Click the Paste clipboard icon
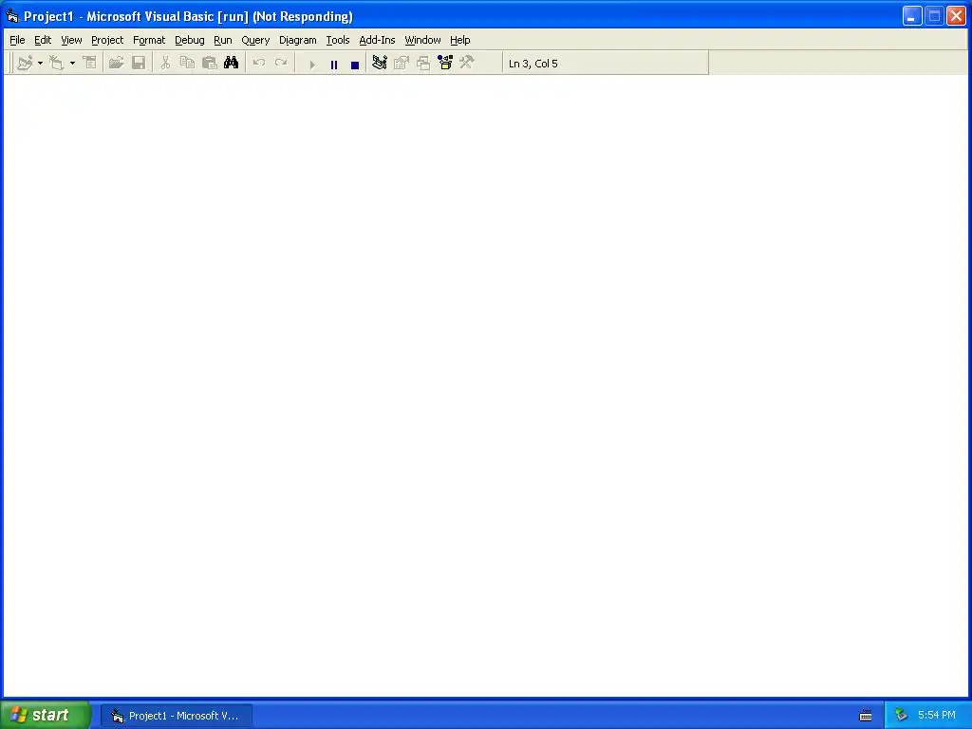 (210, 64)
